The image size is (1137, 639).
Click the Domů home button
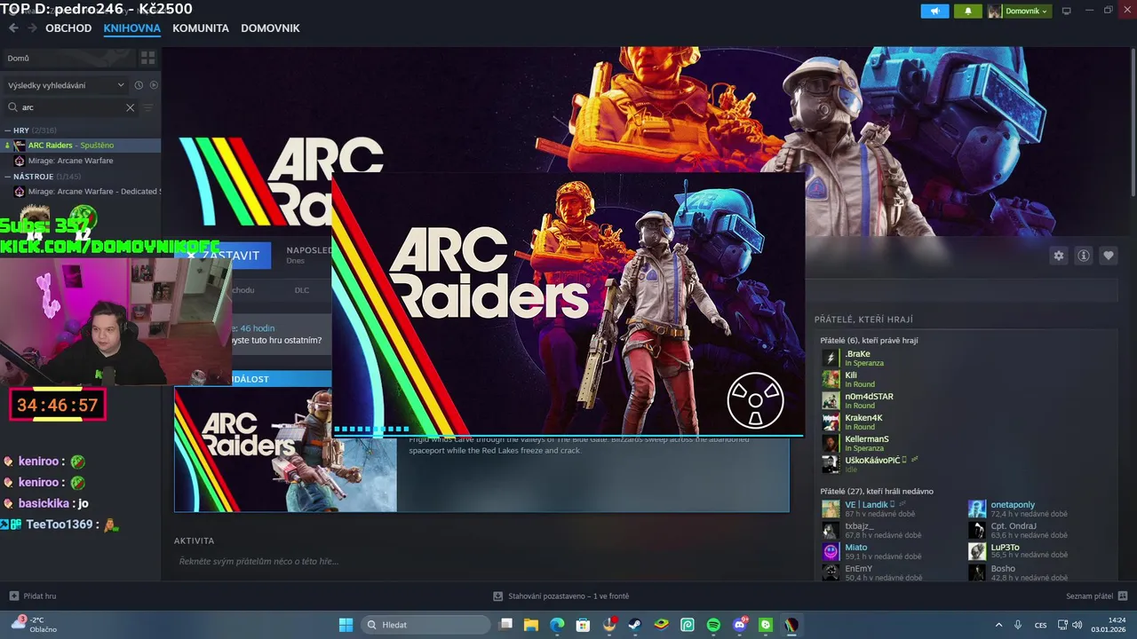tap(68, 58)
